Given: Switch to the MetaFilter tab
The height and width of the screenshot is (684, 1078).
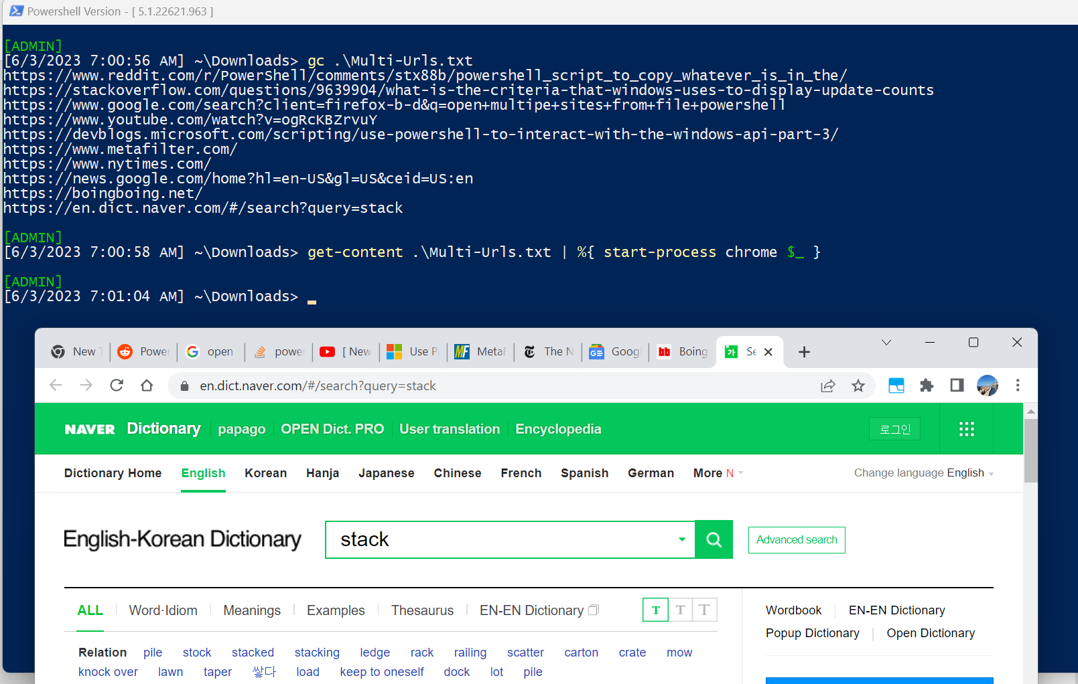Looking at the screenshot, I should tap(480, 352).
